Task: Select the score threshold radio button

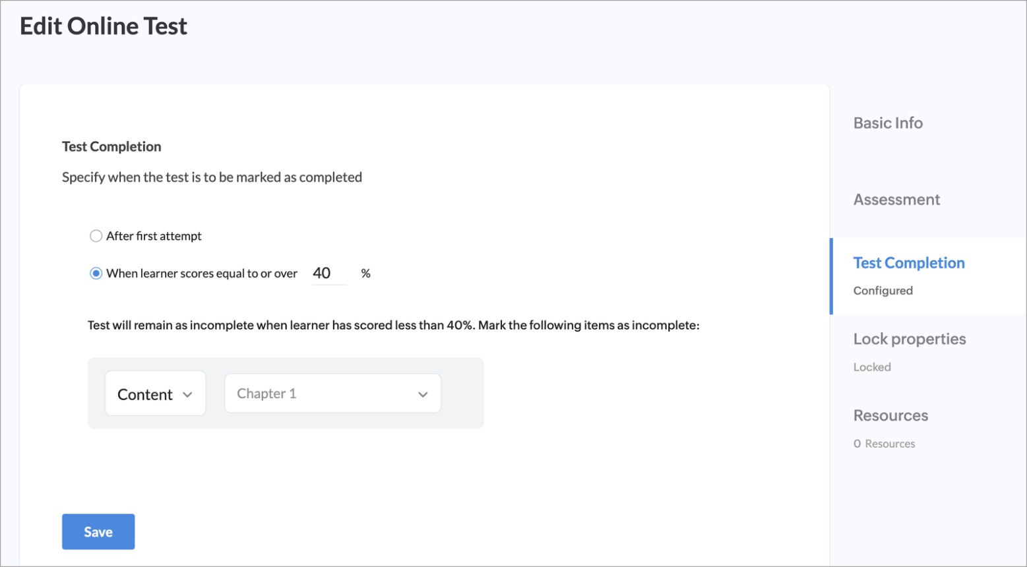Action: [96, 274]
